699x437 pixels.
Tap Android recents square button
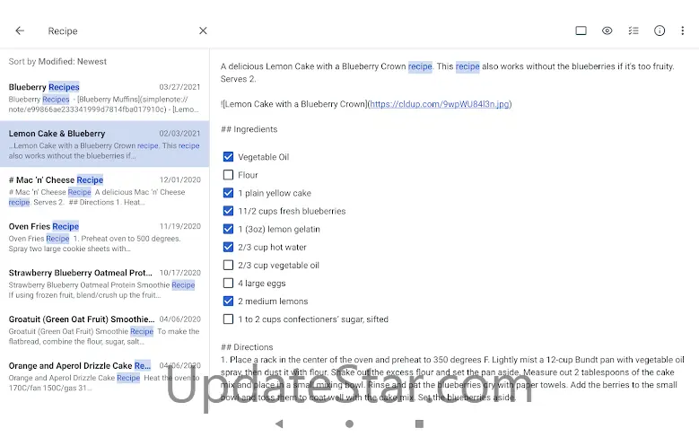click(419, 424)
